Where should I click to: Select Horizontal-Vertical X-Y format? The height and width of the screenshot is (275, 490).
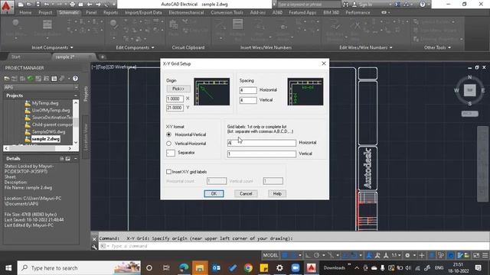[x=169, y=134]
